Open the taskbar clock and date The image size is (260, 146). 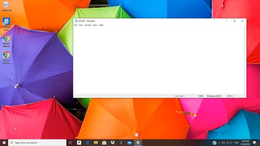coord(245,143)
